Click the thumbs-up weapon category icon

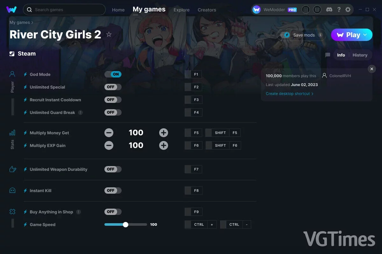[x=12, y=169]
